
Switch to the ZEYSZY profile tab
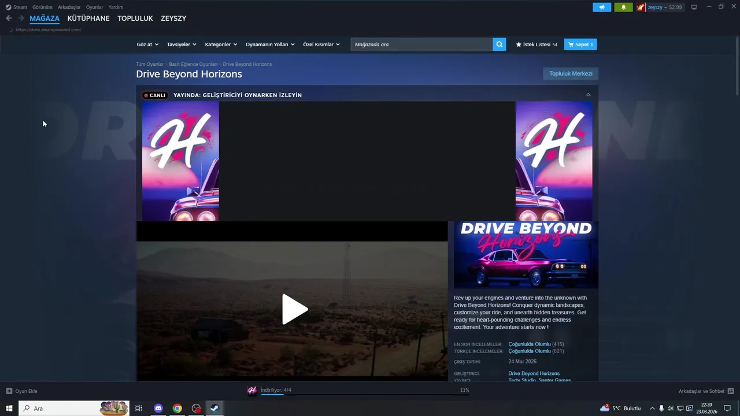coord(173,18)
